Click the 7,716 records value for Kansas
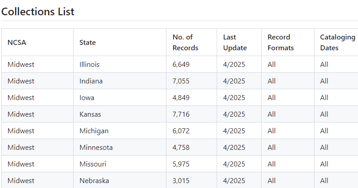Screen dimensions: 358x188 tap(181, 114)
